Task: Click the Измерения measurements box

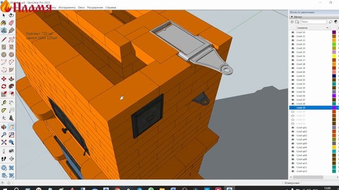Action: (320, 183)
